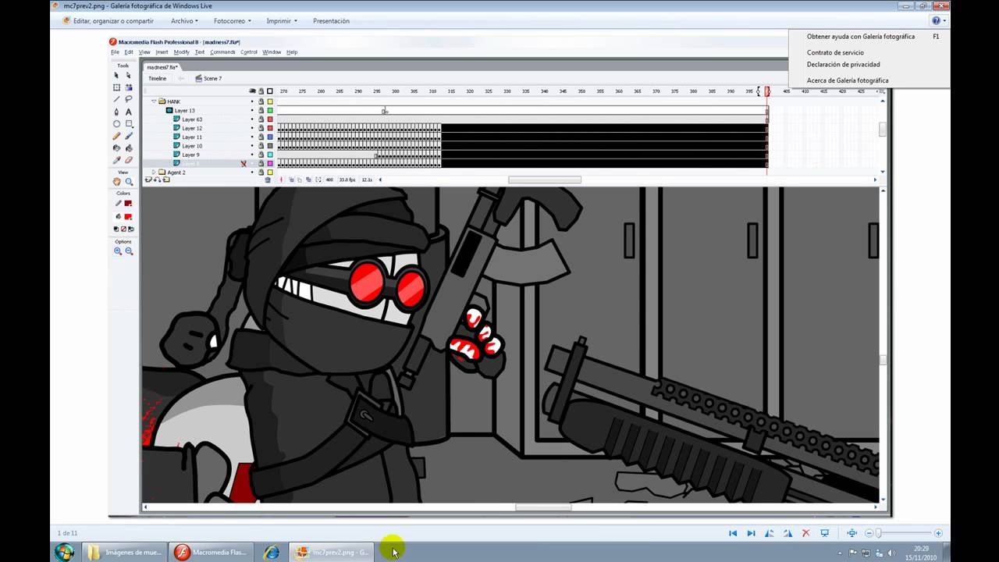Viewport: 999px width, 562px height.
Task: Select the Hand tool
Action: click(x=117, y=182)
